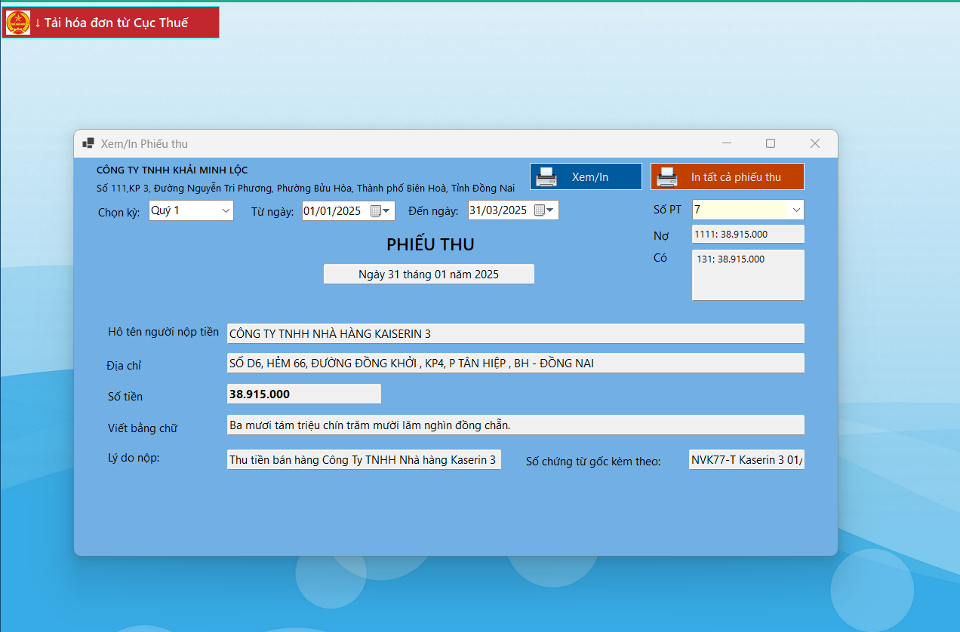Click the Họ tên người nộp tiền field

tap(515, 333)
